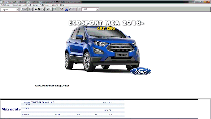Click the book catalogue icon
Viewport: 211px width, 119px height.
tap(61, 9)
